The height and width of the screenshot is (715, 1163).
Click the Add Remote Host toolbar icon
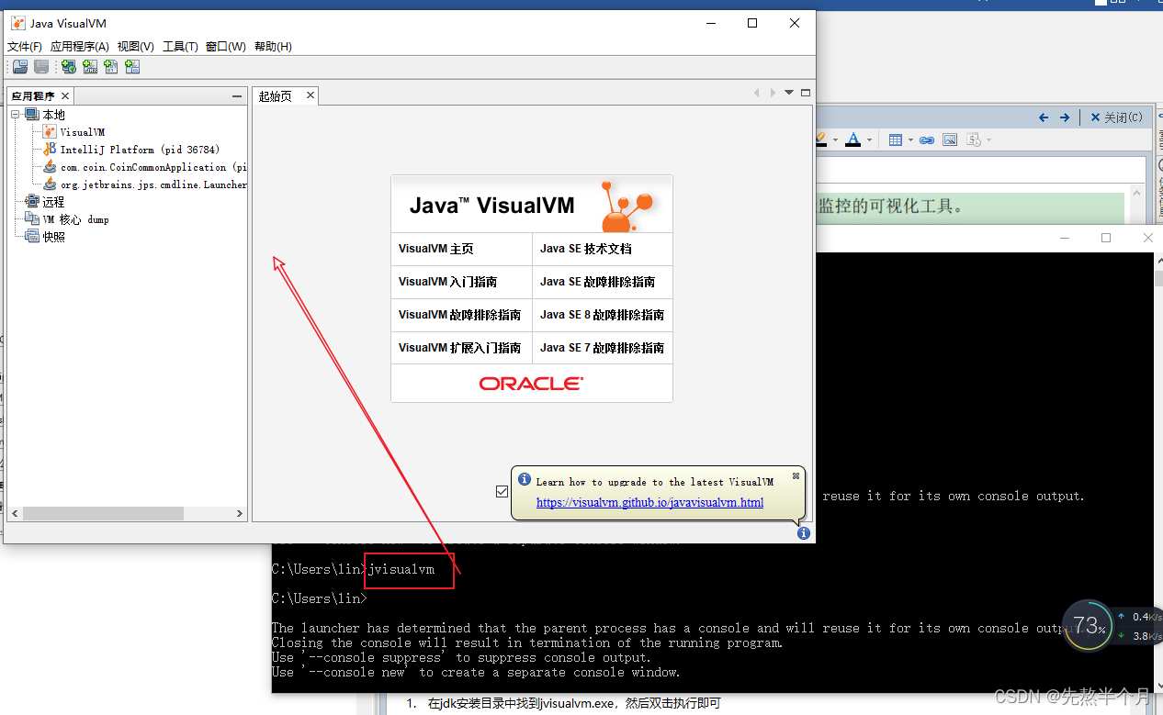pyautogui.click(x=68, y=66)
